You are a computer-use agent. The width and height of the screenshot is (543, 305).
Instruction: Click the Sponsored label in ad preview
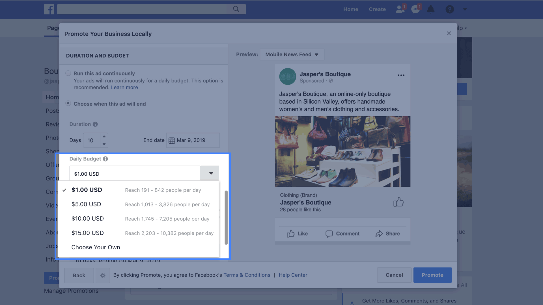pyautogui.click(x=312, y=81)
